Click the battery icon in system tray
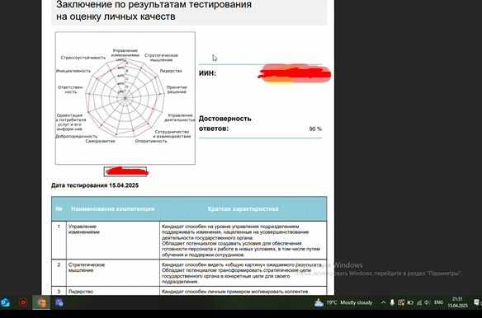This screenshot has width=482, height=318. 410,302
